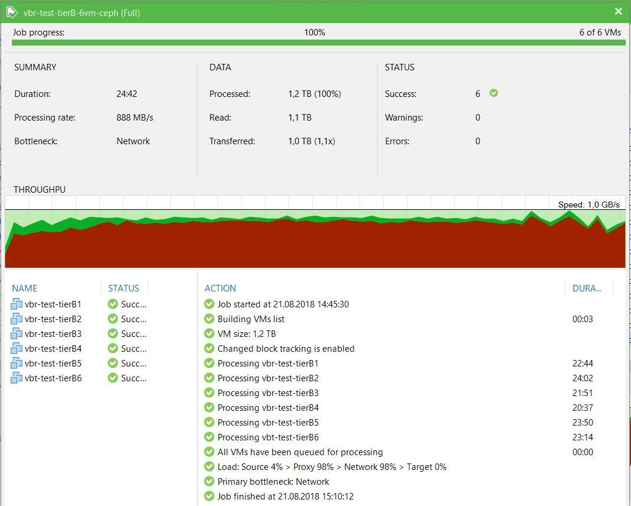Click the ACTION column header
Image resolution: width=631 pixels, height=506 pixels.
(220, 288)
